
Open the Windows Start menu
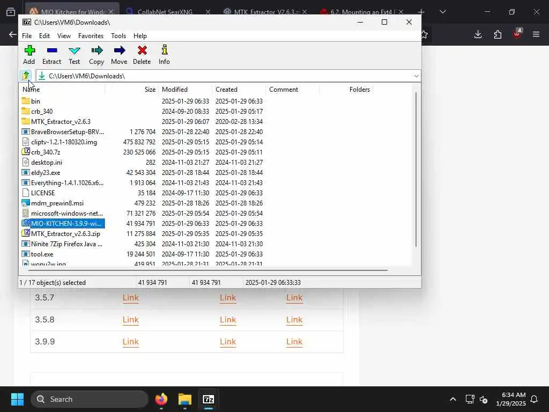coord(17,399)
